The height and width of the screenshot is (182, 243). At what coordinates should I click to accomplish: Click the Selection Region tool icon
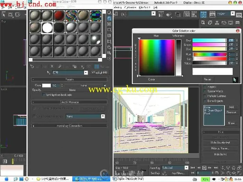10,15
